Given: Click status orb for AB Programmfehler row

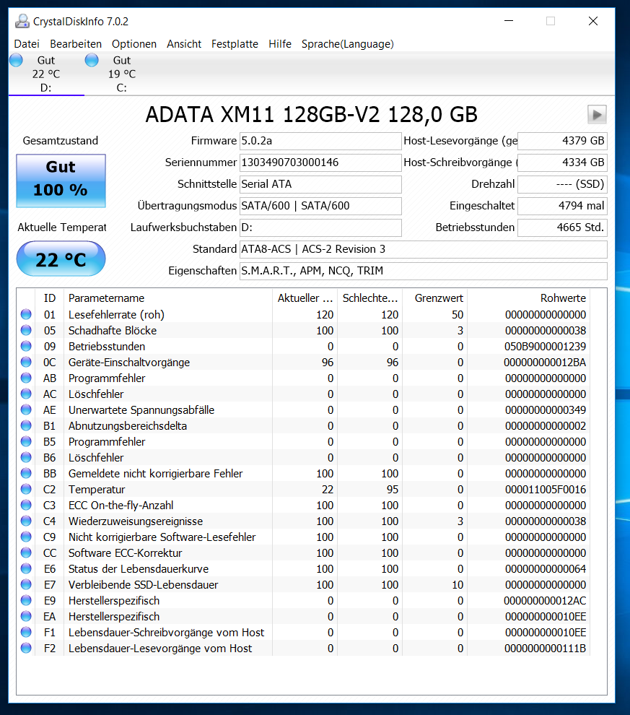Looking at the screenshot, I should (26, 378).
